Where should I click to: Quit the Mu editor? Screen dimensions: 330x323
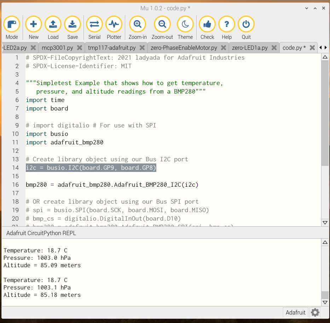click(246, 24)
